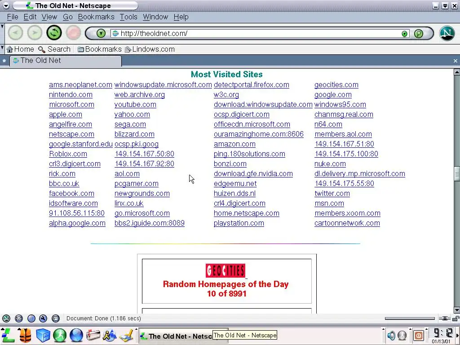Image resolution: width=460 pixels, height=345 pixels.
Task: Open the Bookmarks folder on personal toolbar
Action: coord(99,49)
